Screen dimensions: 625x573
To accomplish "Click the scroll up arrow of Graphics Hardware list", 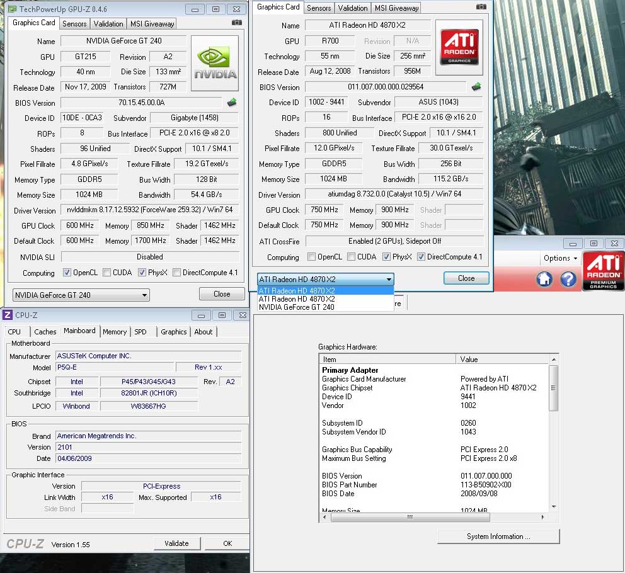I will coord(554,360).
